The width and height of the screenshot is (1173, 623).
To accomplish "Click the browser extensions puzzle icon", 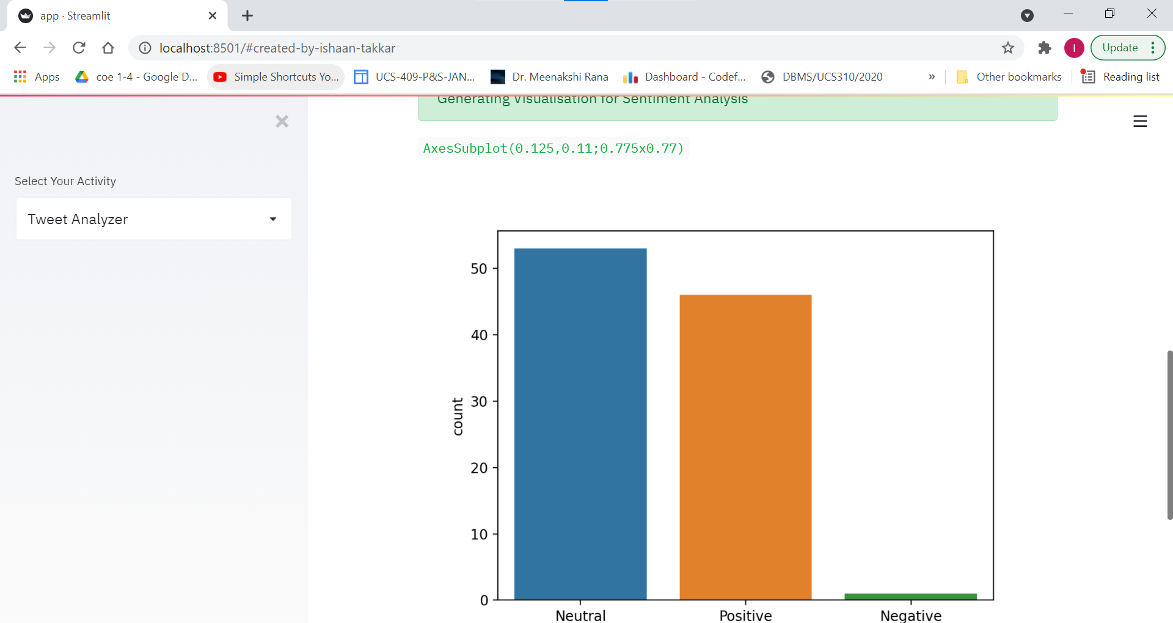I will pyautogui.click(x=1045, y=48).
